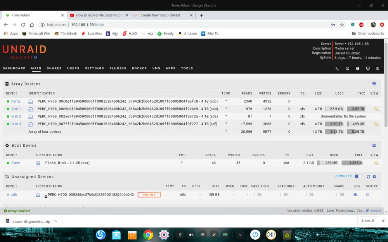
Task: Toggle Read Only for sdb
Action: [x=284, y=195]
